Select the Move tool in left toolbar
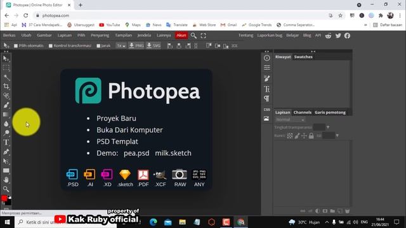 click(6, 59)
